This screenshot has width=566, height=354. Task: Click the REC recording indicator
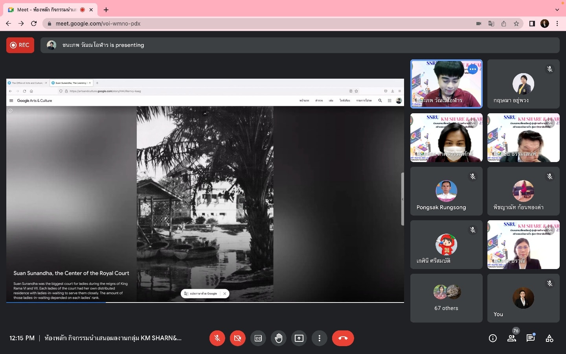[x=20, y=45]
